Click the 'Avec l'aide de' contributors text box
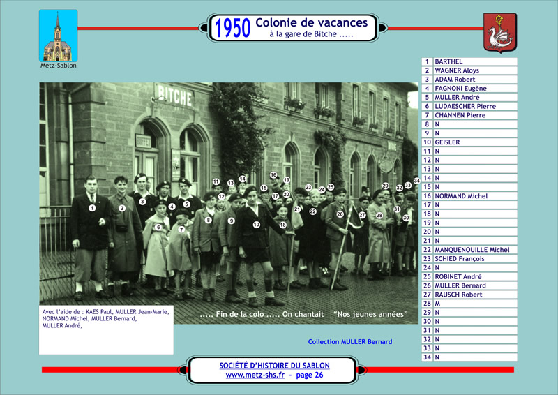 107,330
